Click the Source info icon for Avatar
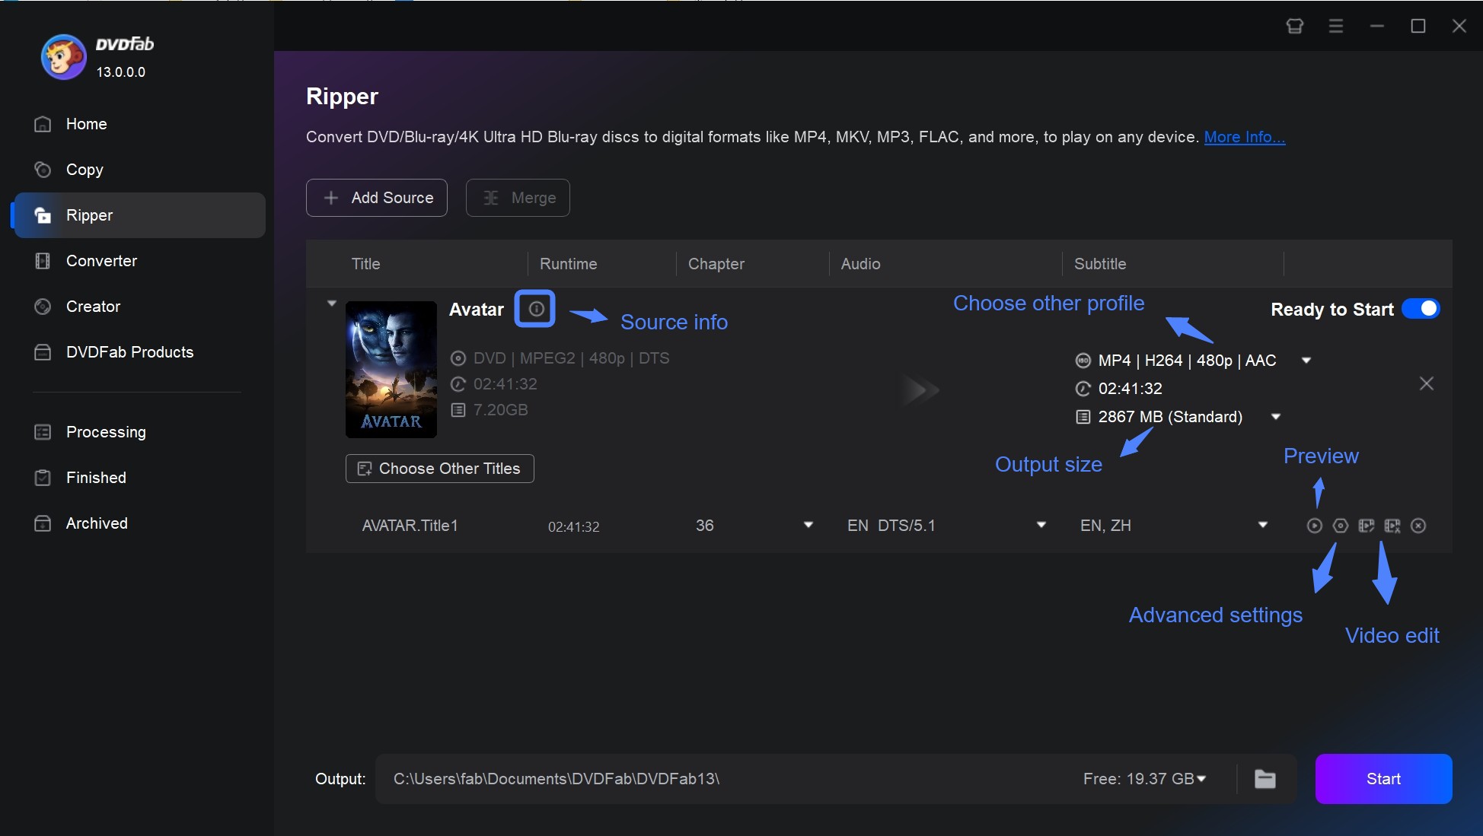The height and width of the screenshot is (836, 1483). pyautogui.click(x=534, y=309)
